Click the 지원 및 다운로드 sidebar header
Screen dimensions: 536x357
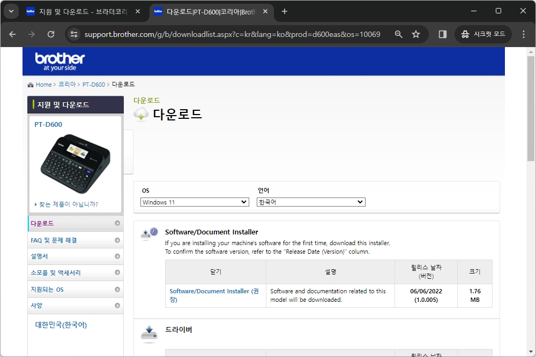click(x=76, y=104)
